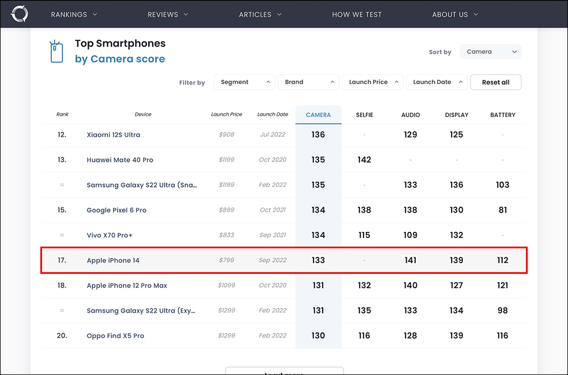The width and height of the screenshot is (568, 375).
Task: Click the $799 launch price for iPhone 14
Action: coord(227,260)
